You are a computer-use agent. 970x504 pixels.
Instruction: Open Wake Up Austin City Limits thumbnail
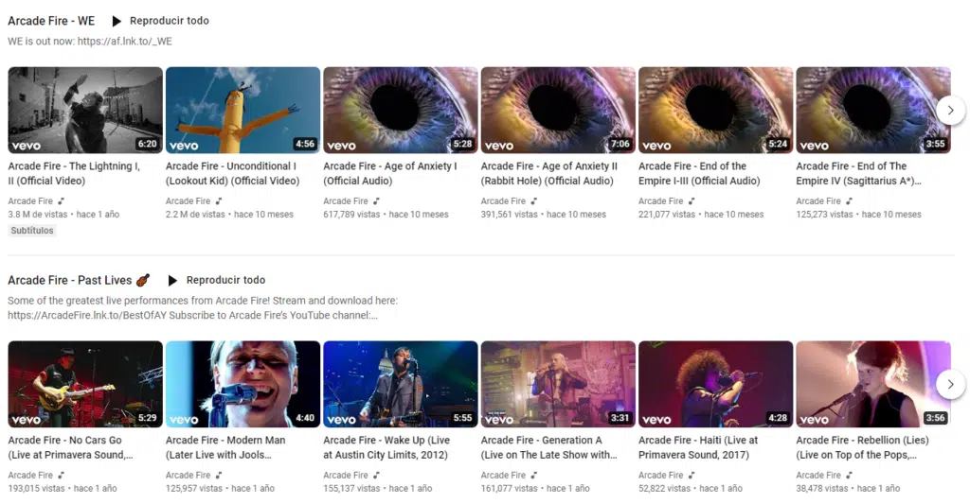(x=401, y=384)
